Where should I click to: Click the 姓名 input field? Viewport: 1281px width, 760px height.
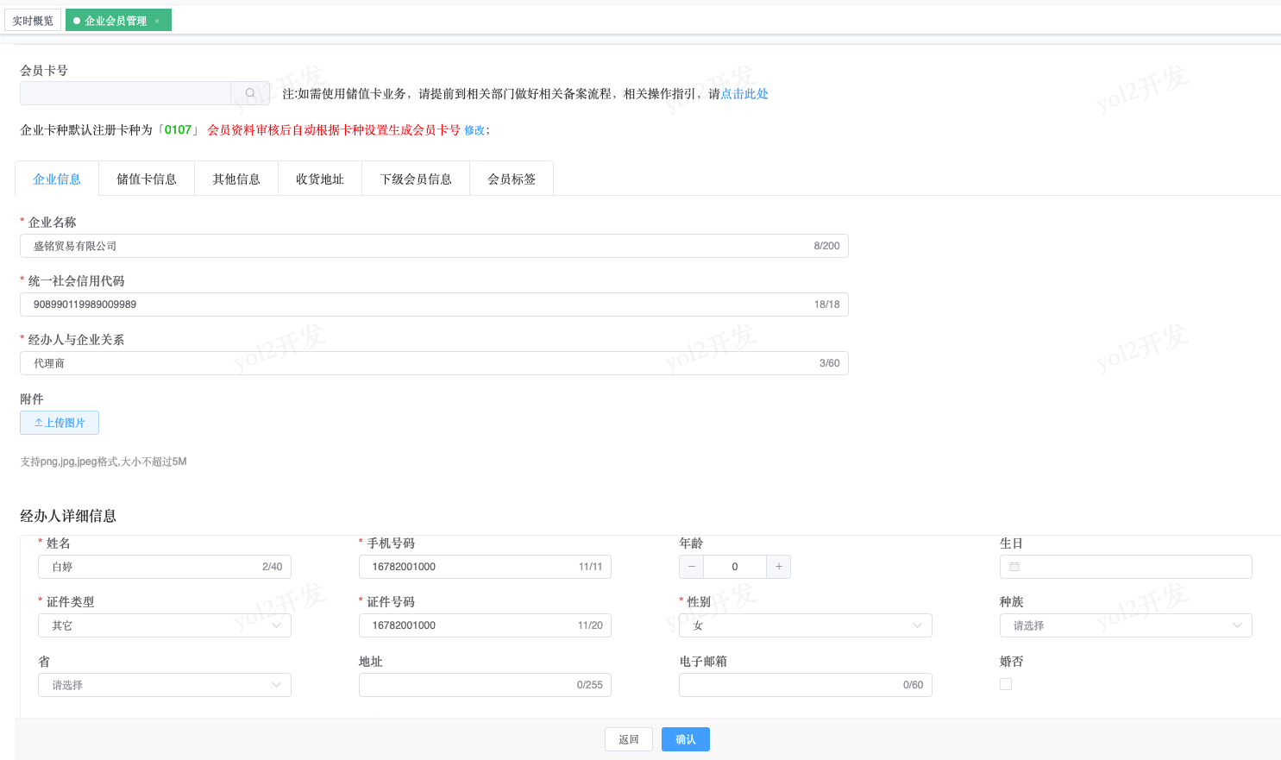coord(165,567)
